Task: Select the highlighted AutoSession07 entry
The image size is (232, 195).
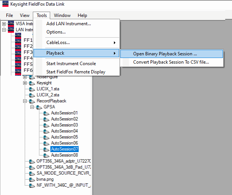Action: tap(65, 149)
